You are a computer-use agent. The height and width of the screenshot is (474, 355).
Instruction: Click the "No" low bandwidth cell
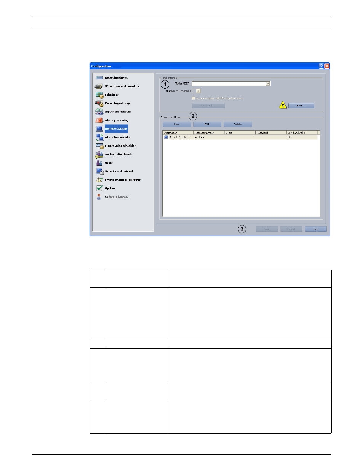(x=289, y=137)
